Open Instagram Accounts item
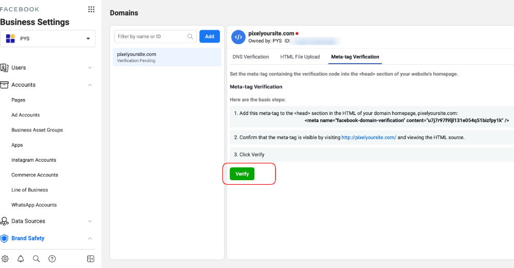This screenshot has width=514, height=268. coord(34,160)
